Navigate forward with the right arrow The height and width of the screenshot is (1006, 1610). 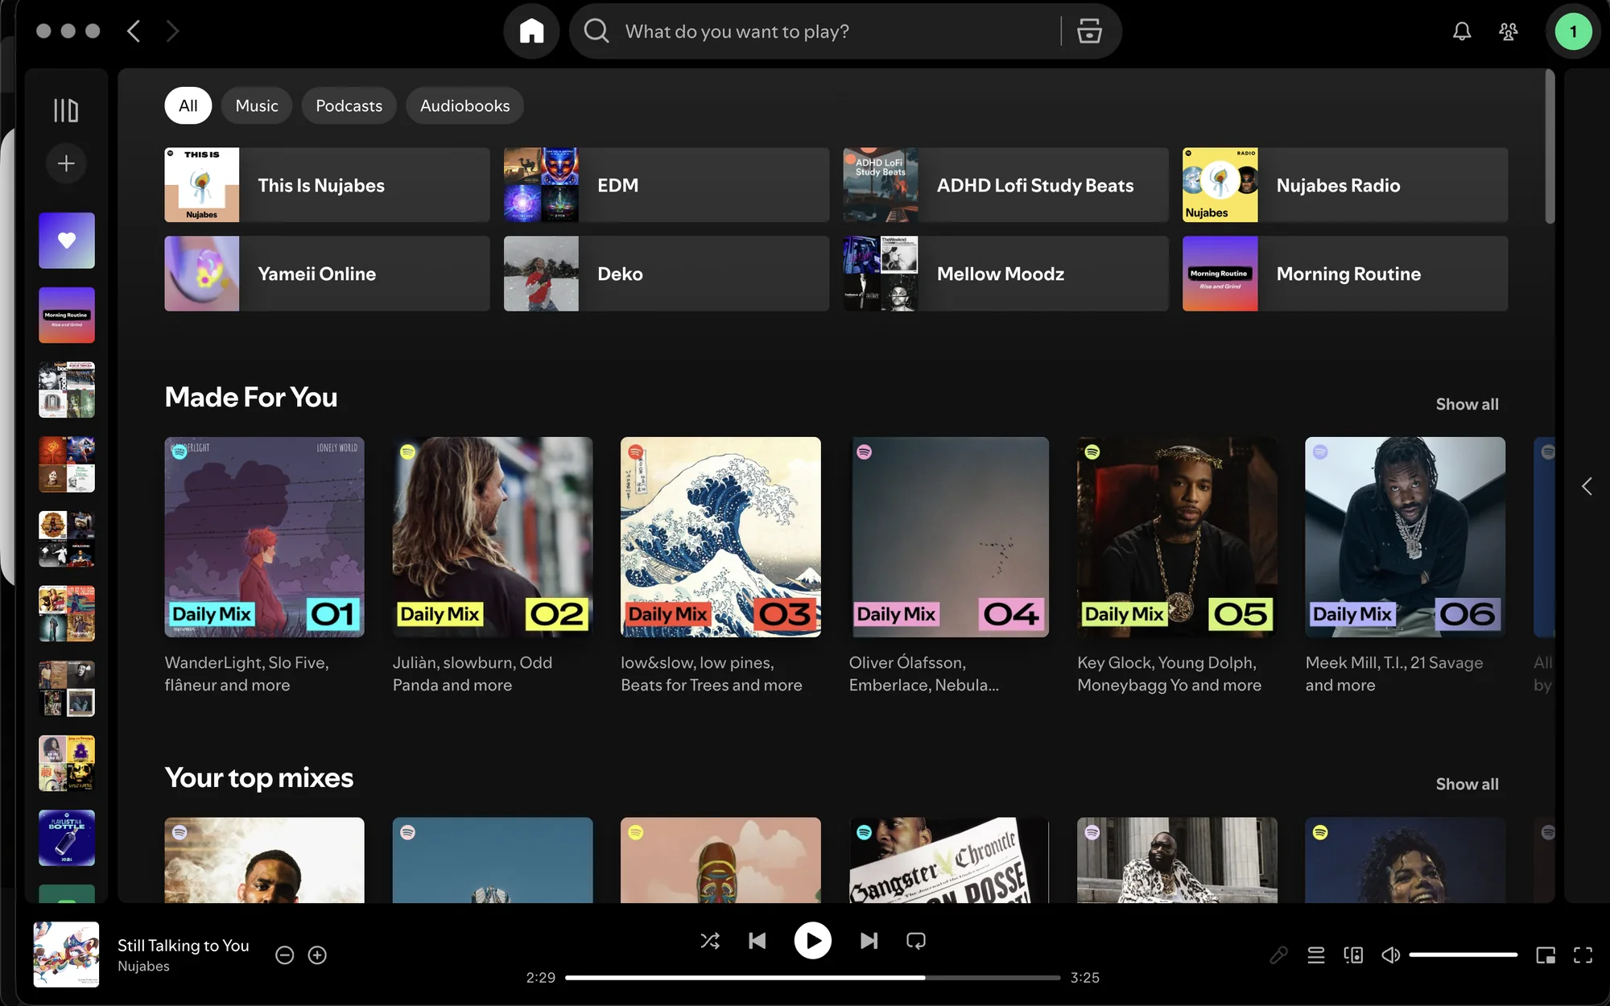[x=171, y=31]
